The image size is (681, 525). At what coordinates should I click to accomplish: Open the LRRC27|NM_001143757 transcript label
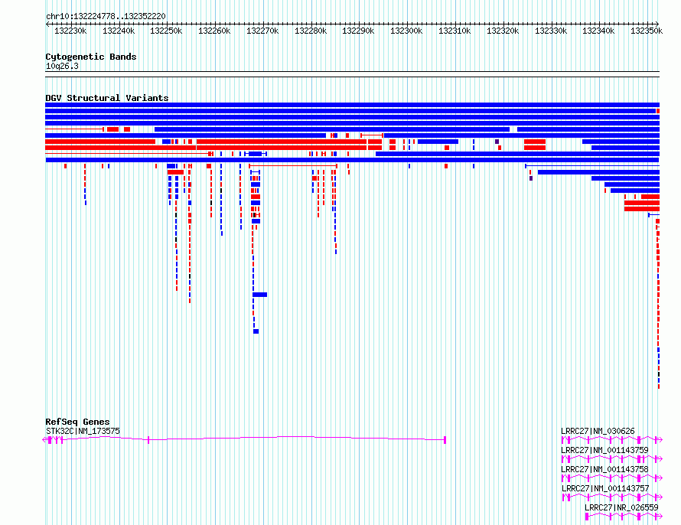pyautogui.click(x=604, y=488)
